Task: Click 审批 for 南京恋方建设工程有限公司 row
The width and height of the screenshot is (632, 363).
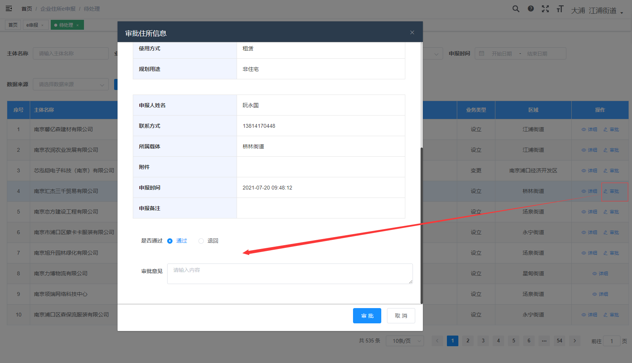Action: point(611,212)
